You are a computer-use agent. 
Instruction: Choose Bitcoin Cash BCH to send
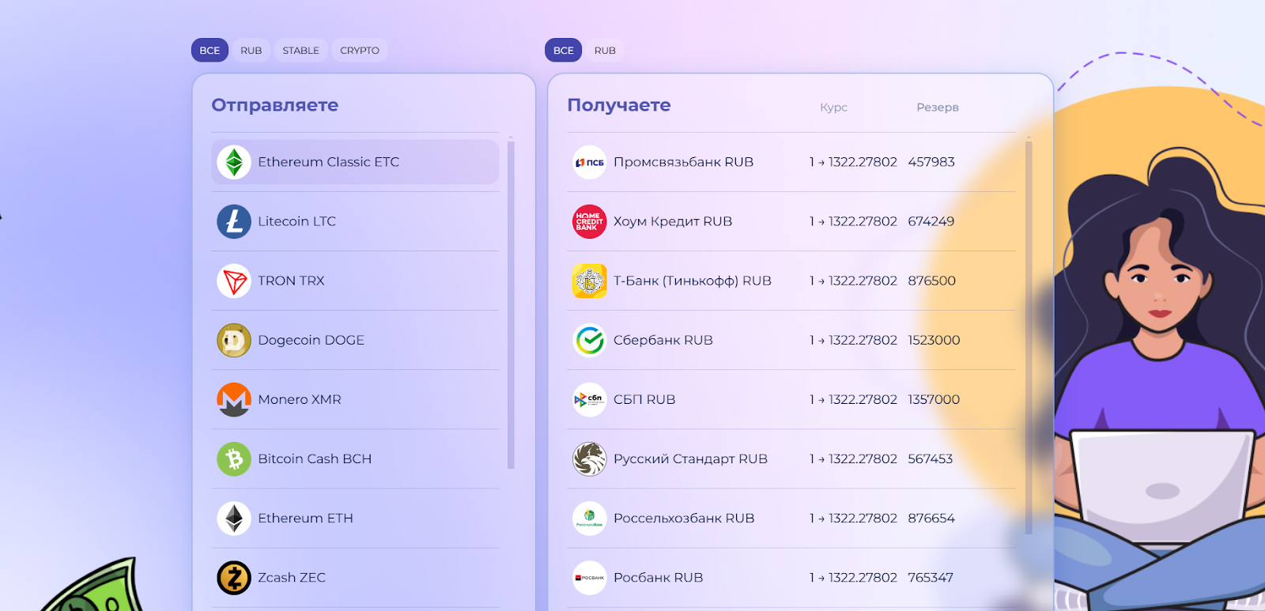[x=355, y=458]
